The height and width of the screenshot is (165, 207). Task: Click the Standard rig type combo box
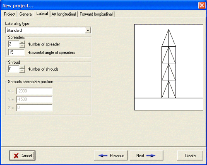point(48,30)
